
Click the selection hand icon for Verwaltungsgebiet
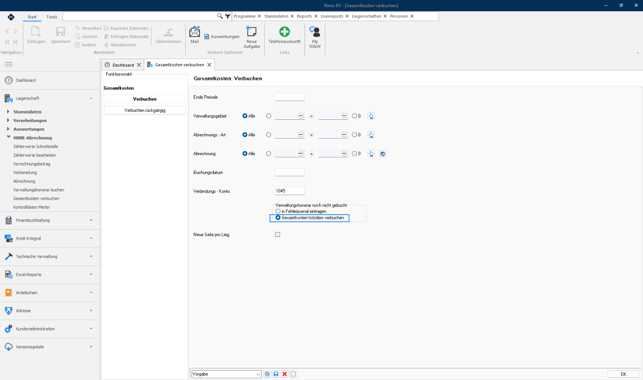point(371,116)
